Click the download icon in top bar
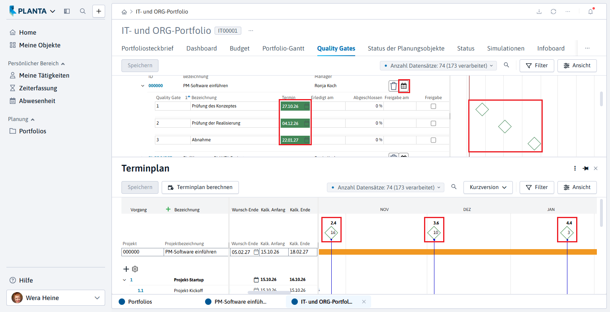This screenshot has width=610, height=312. tap(539, 12)
